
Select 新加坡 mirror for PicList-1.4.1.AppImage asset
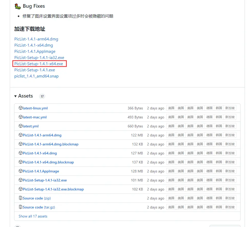(x=230, y=171)
